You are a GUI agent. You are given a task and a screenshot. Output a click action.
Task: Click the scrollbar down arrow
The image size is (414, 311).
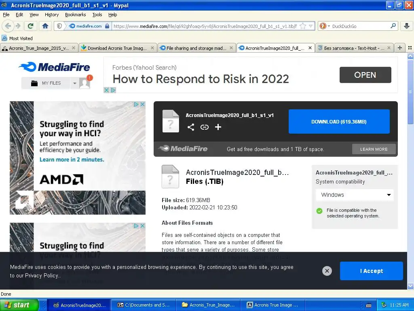click(410, 286)
